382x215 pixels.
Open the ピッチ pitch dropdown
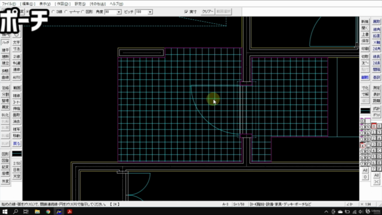point(150,12)
